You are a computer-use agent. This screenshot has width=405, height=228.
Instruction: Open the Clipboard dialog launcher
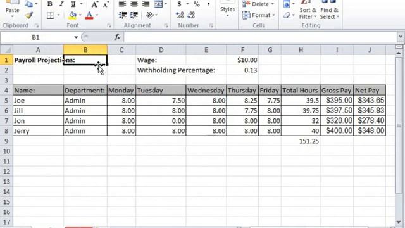[x=37, y=25]
